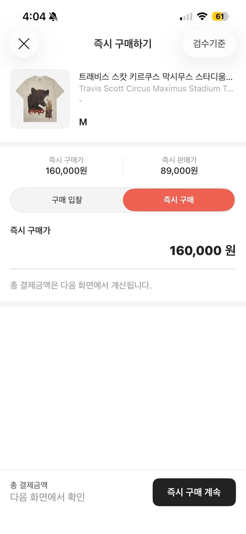Screen dimensions: 246x534
Task: Tap the 즉시 판매가 sell price 89,000원
Action: pyautogui.click(x=179, y=171)
